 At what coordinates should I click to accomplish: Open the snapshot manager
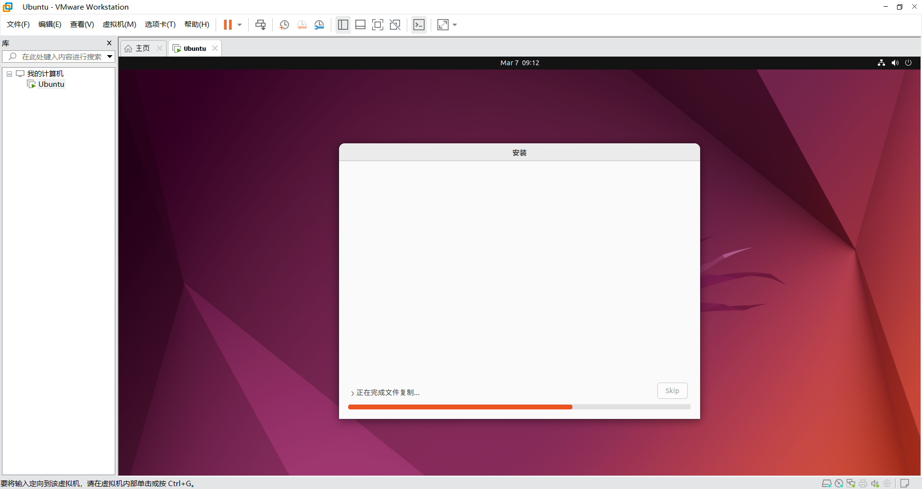point(319,25)
